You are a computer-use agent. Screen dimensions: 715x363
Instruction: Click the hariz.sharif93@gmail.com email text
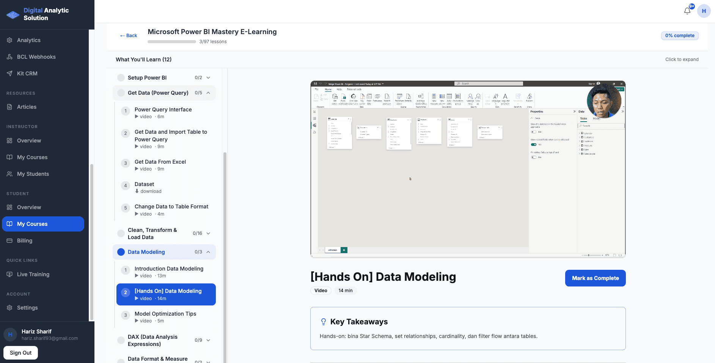coord(50,338)
